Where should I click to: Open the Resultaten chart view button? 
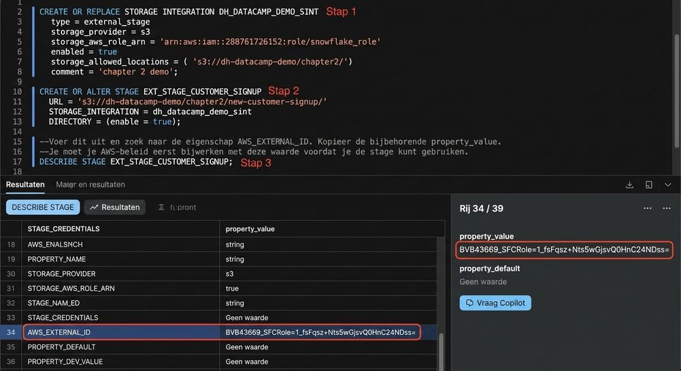click(115, 207)
